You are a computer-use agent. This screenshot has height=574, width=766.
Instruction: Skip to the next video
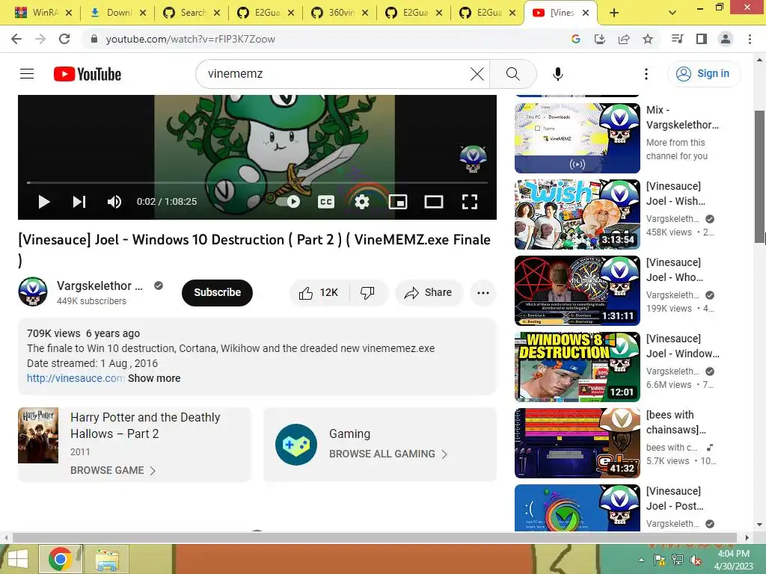pos(79,202)
